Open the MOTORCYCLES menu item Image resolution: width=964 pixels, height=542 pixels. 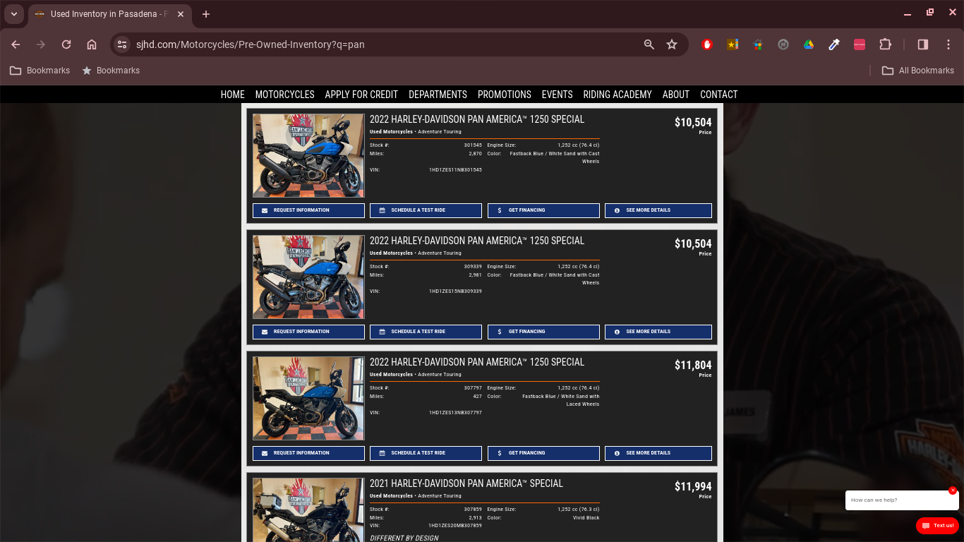(284, 95)
